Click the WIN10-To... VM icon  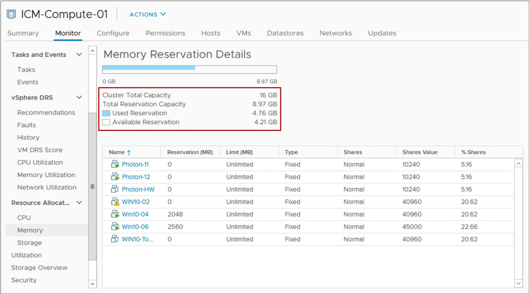(115, 239)
